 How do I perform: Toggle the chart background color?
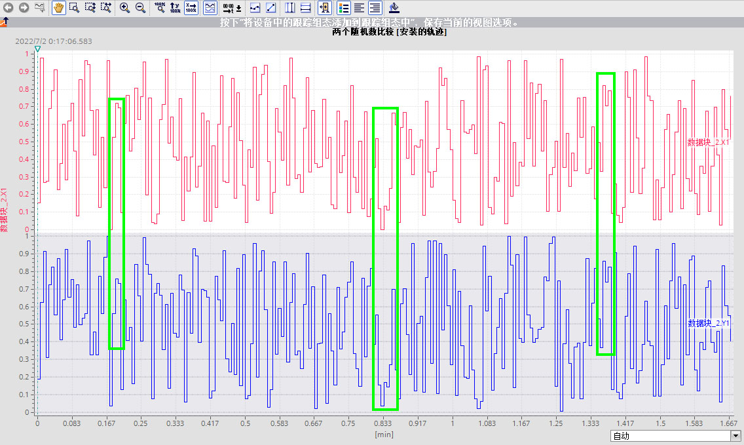(394, 8)
